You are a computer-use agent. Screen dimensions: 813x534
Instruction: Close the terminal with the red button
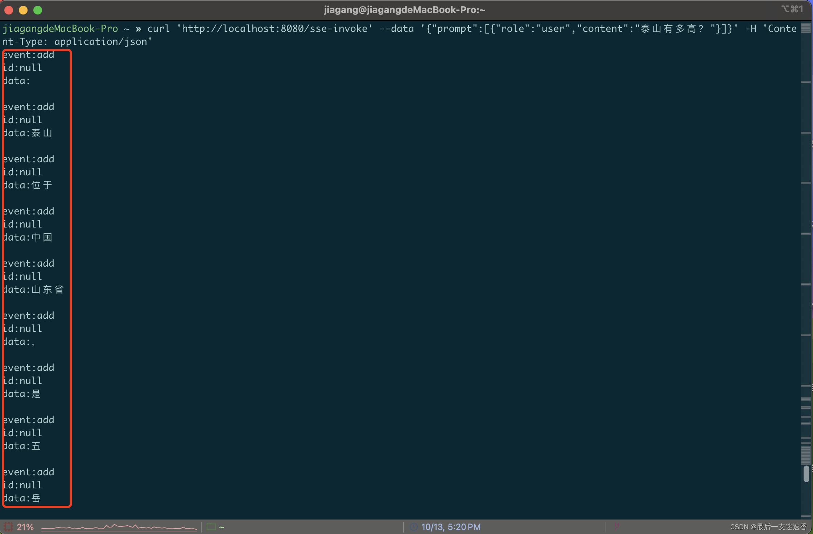point(9,10)
